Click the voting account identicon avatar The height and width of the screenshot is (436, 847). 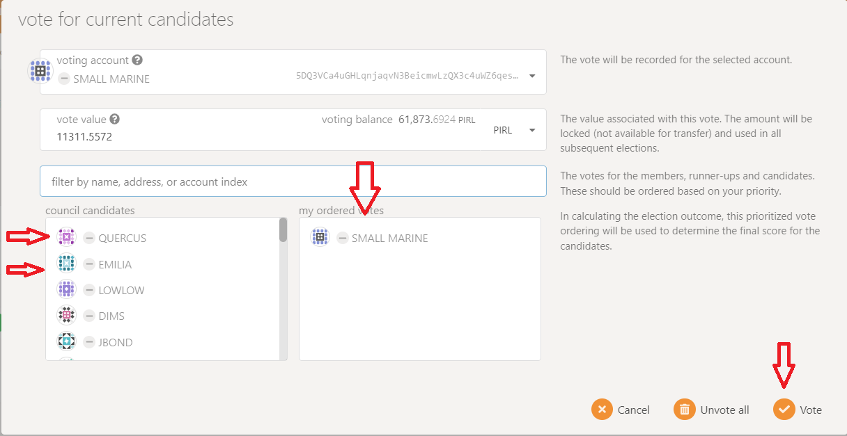[40, 71]
